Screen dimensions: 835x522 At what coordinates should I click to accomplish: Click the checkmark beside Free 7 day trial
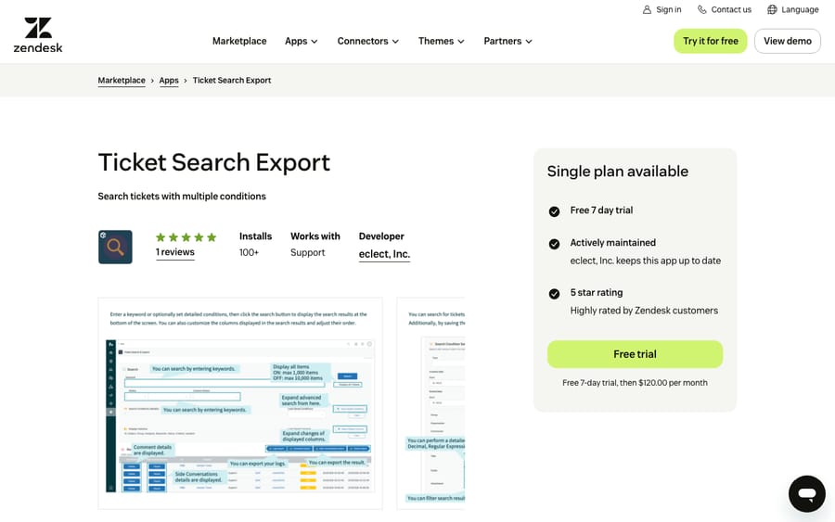(x=554, y=211)
